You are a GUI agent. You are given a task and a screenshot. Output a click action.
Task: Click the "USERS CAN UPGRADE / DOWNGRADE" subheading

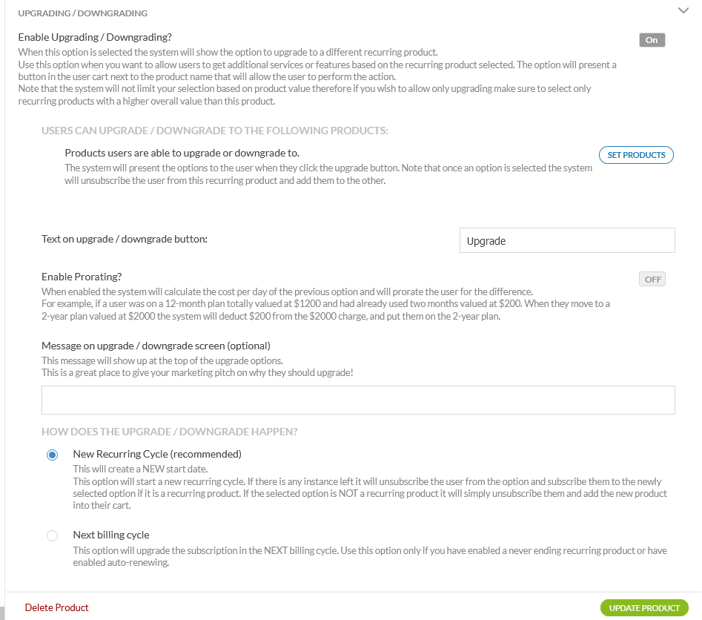(x=215, y=131)
